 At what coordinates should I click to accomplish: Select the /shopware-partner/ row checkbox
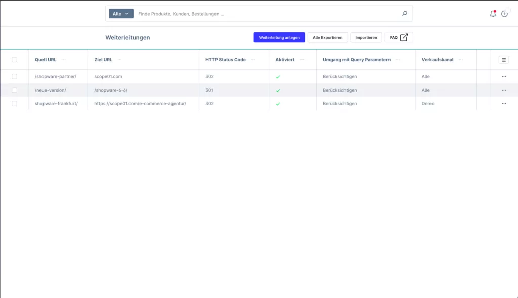(14, 76)
